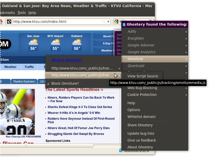Screen dimensions: 209x157
Task: Select Whitelist domain menu entry
Action: coord(155,117)
